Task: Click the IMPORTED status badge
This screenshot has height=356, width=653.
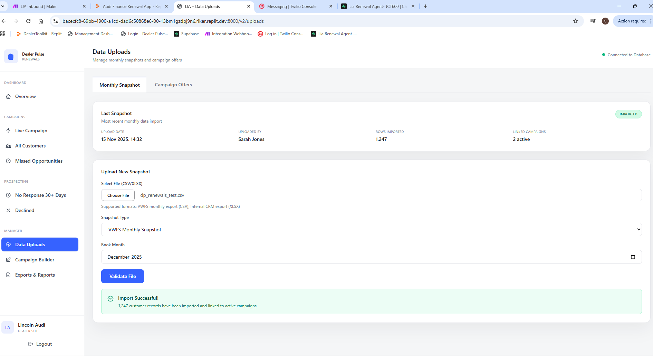Action: coord(628,114)
